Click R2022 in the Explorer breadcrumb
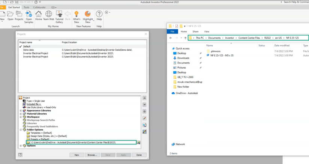 click(x=267, y=38)
